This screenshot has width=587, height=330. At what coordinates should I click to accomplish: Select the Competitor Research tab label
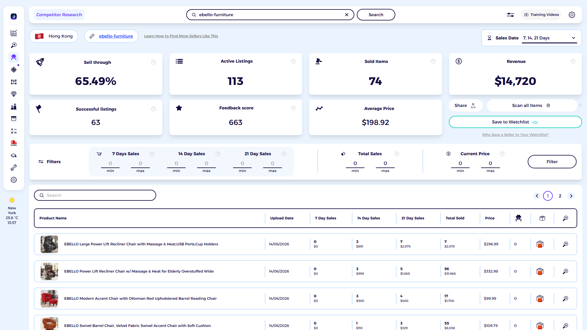(59, 15)
